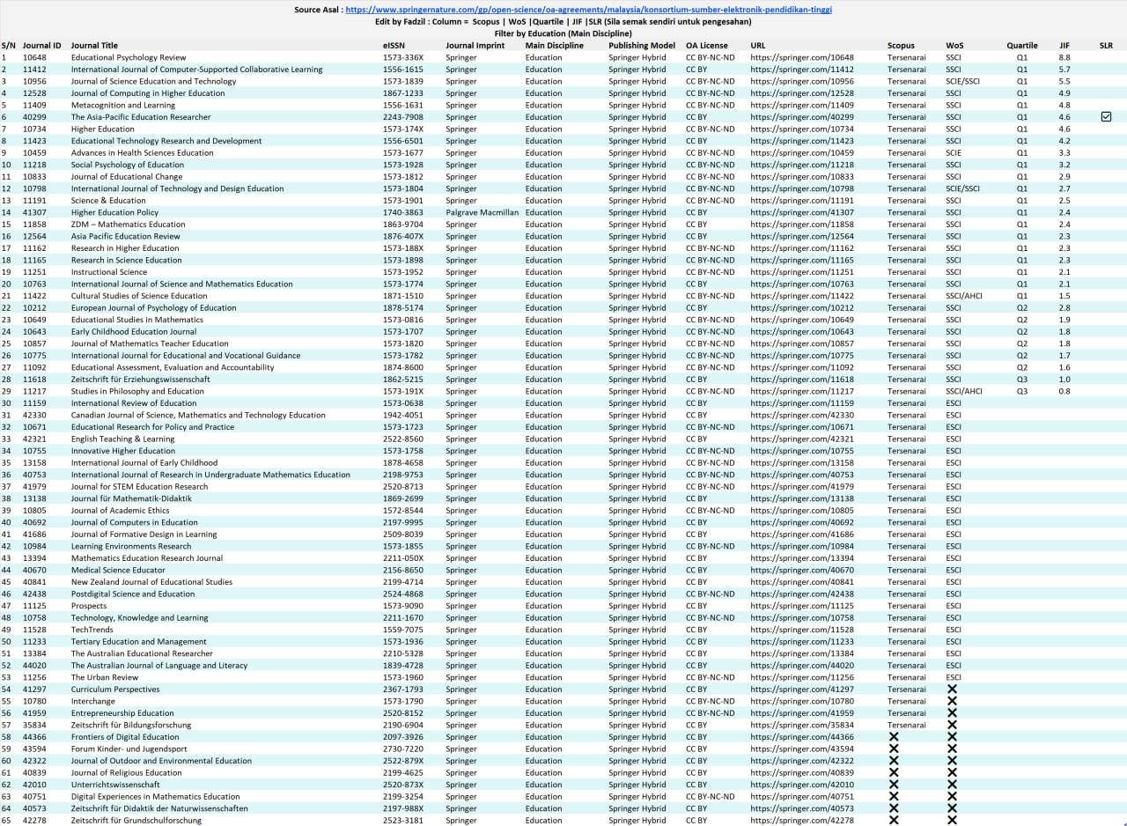The width and height of the screenshot is (1127, 826).
Task: Select the Publishing Model column header
Action: tap(642, 45)
